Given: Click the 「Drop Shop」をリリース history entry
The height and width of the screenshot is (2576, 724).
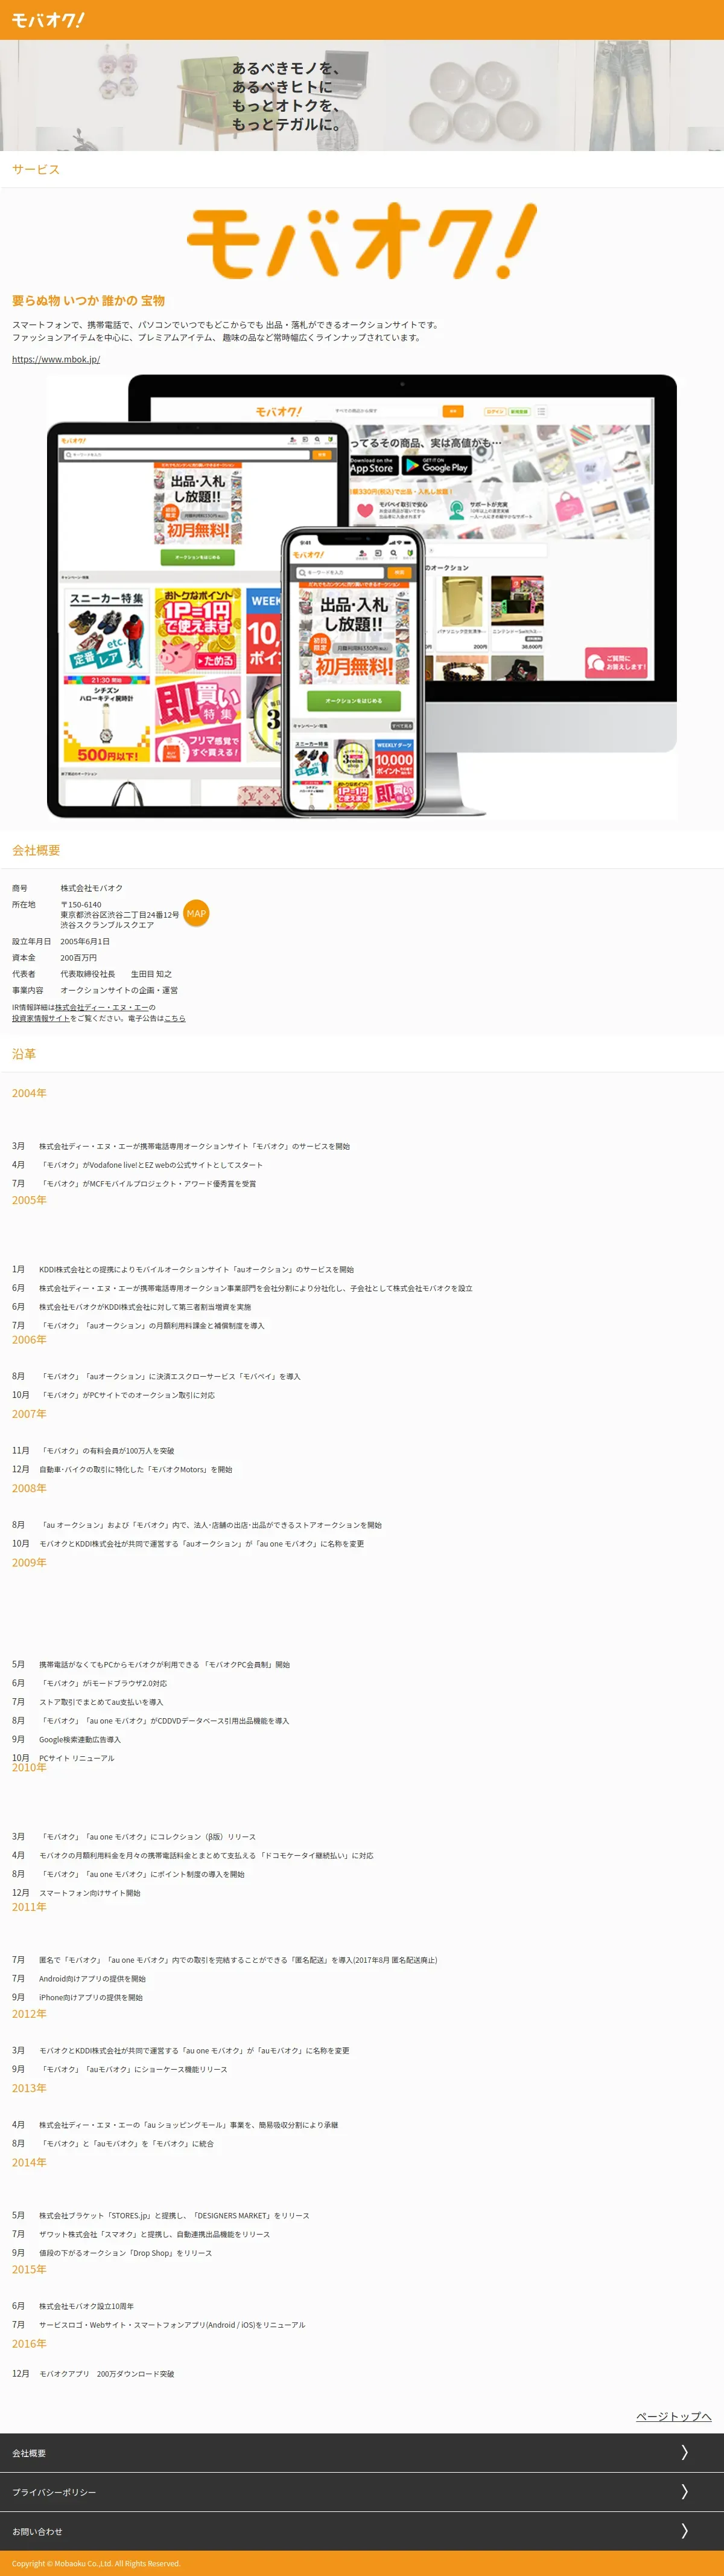Looking at the screenshot, I should click(x=126, y=2253).
